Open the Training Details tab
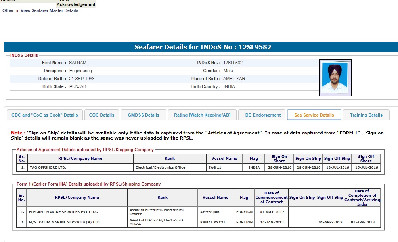This screenshot has height=242, width=398. pyautogui.click(x=366, y=115)
